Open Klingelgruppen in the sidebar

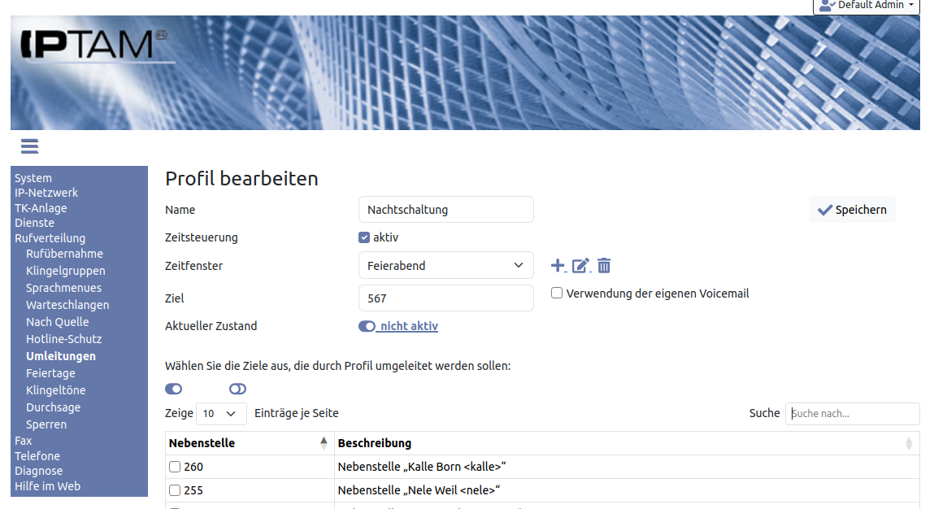[x=65, y=271]
